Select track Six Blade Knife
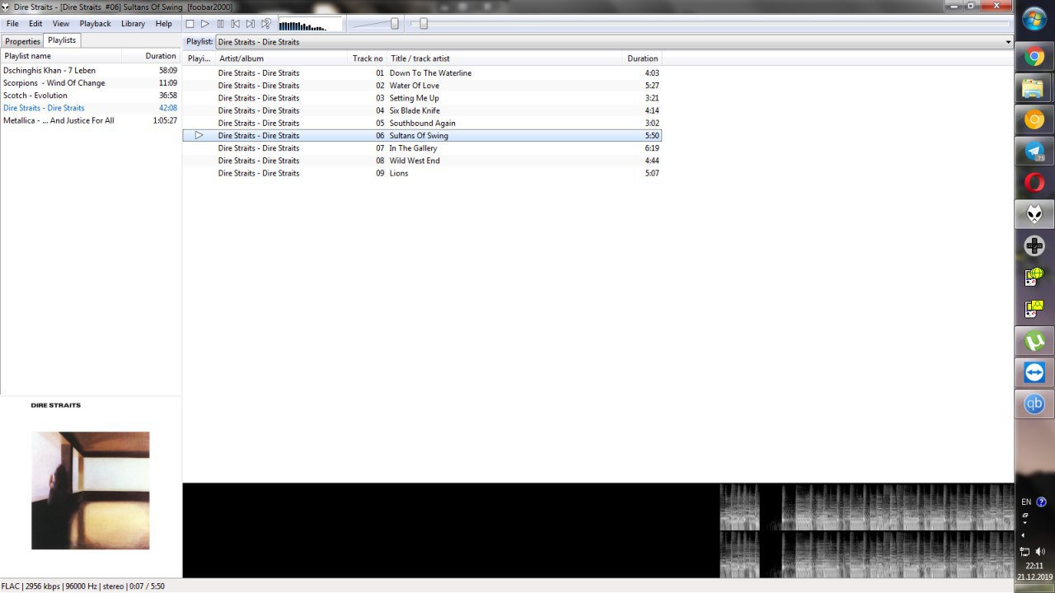The width and height of the screenshot is (1055, 593). click(421, 110)
